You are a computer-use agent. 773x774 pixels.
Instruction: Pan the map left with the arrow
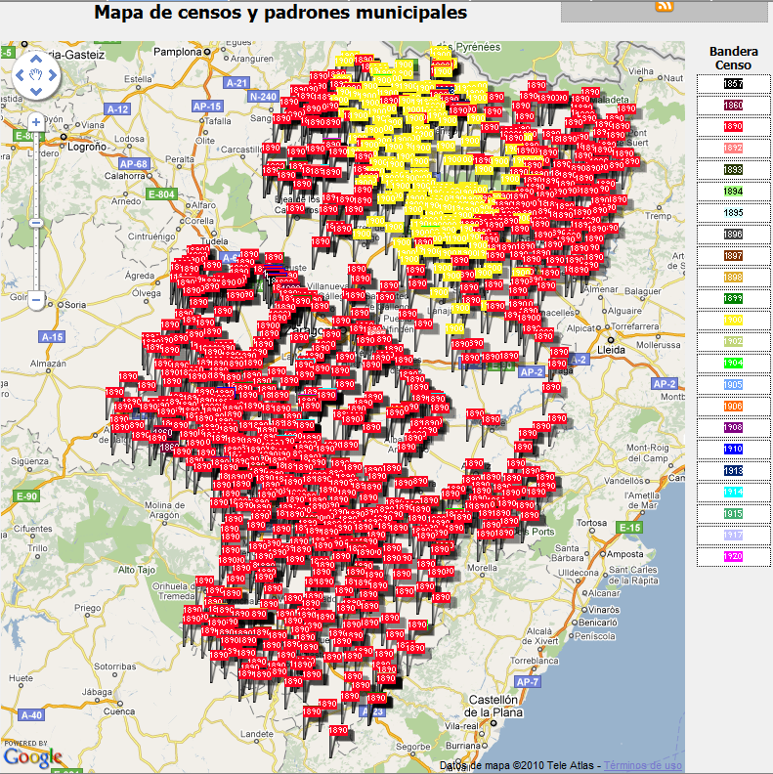(20, 74)
